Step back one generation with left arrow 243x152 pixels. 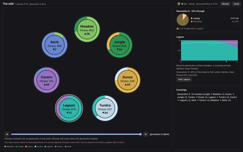[x=7, y=134]
